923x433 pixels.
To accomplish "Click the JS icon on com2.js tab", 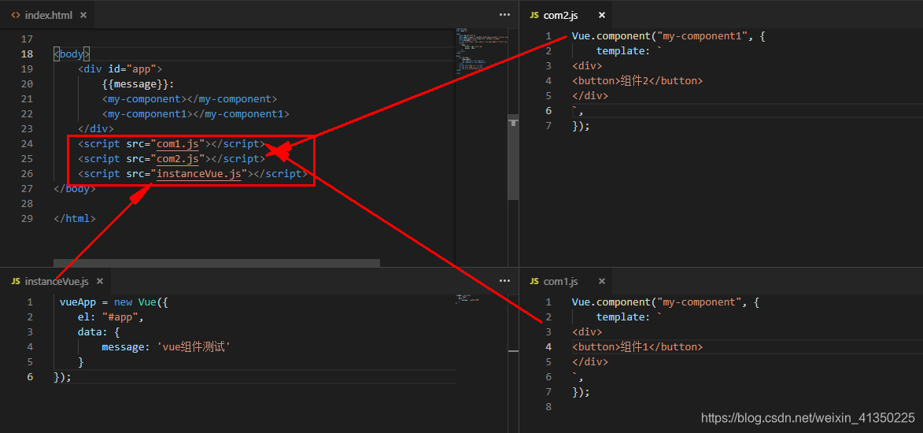I will 534,15.
